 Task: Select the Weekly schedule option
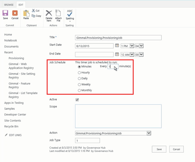pyautogui.click(x=80, y=85)
